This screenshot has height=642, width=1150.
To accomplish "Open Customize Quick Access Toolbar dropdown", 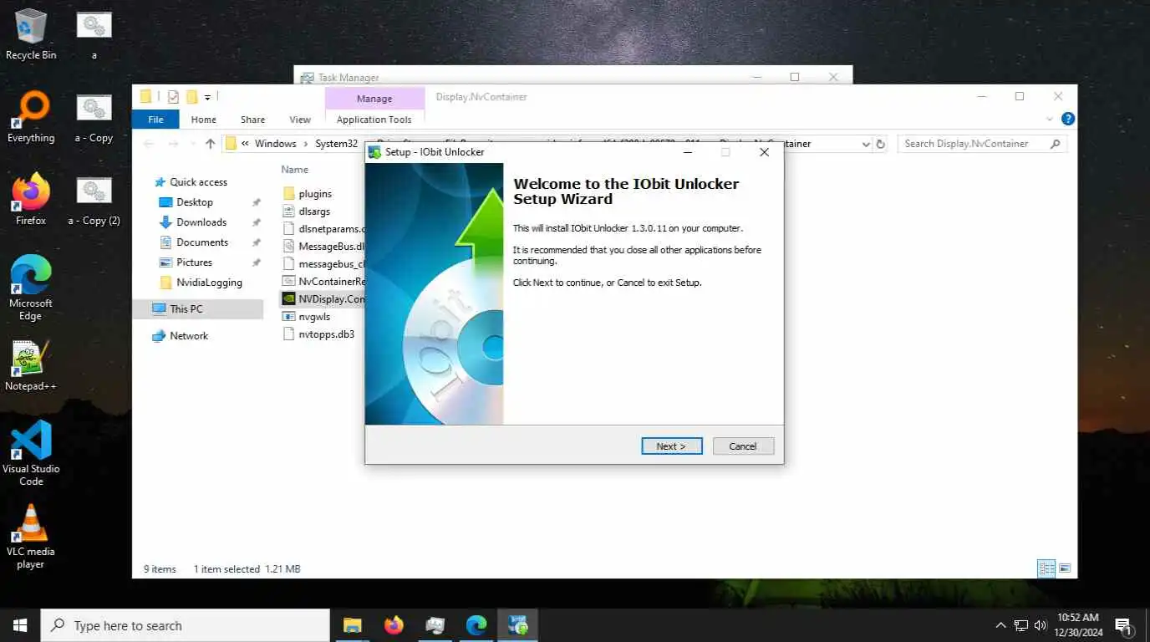I will (207, 97).
